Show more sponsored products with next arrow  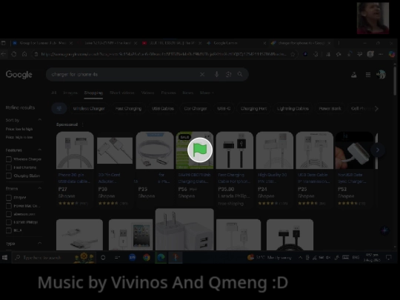pos(378,150)
